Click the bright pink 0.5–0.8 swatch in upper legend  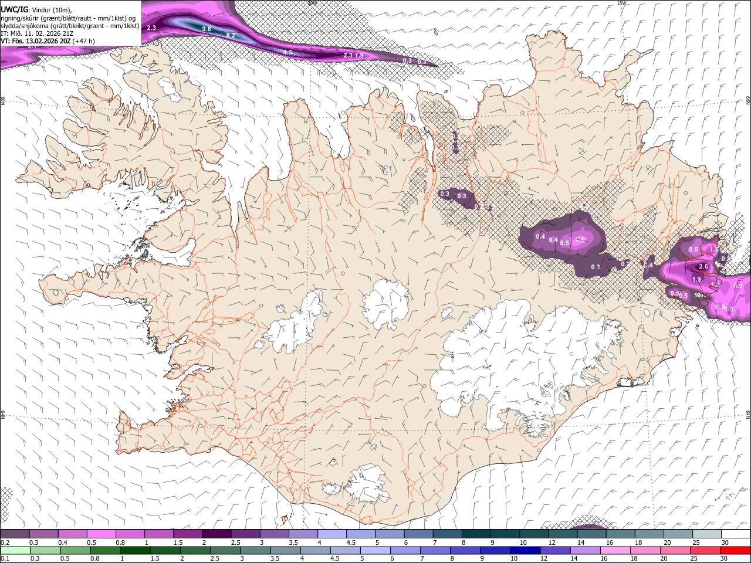(101, 534)
